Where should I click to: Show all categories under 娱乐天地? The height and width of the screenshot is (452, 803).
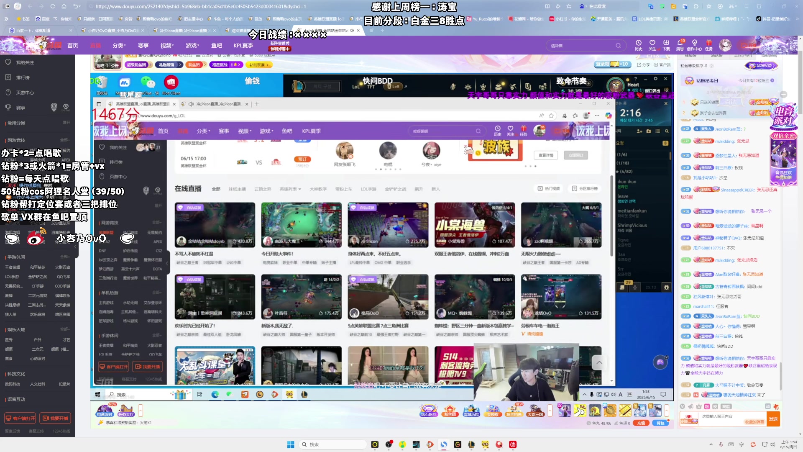click(65, 329)
